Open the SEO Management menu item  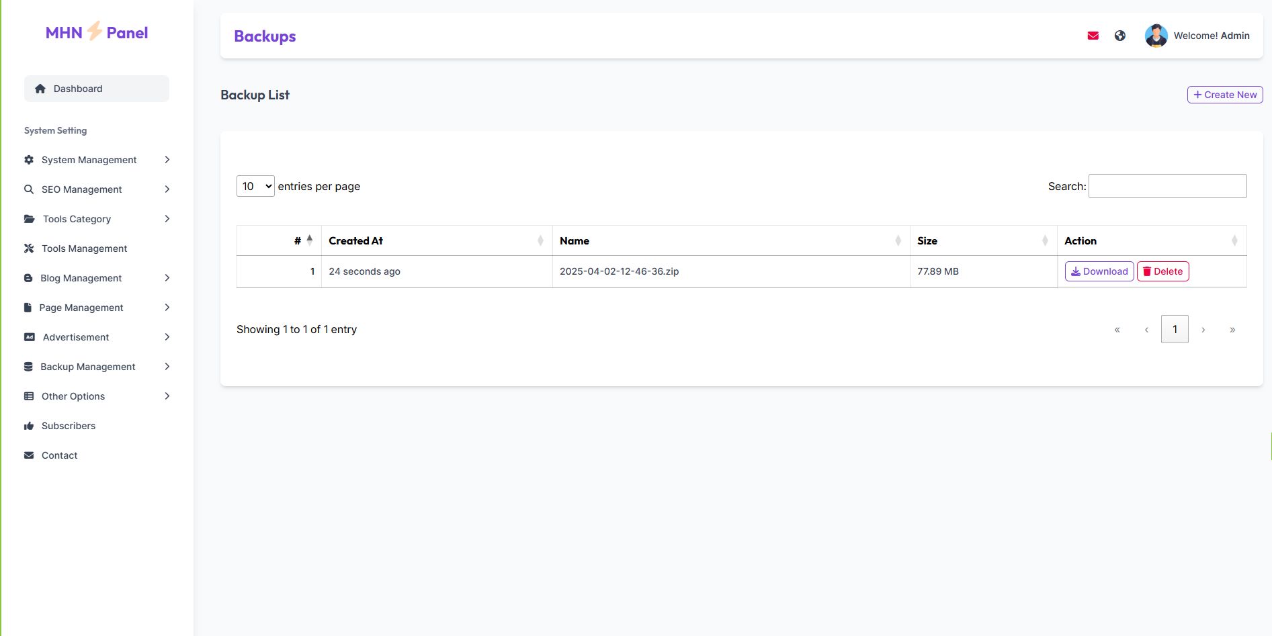[81, 189]
